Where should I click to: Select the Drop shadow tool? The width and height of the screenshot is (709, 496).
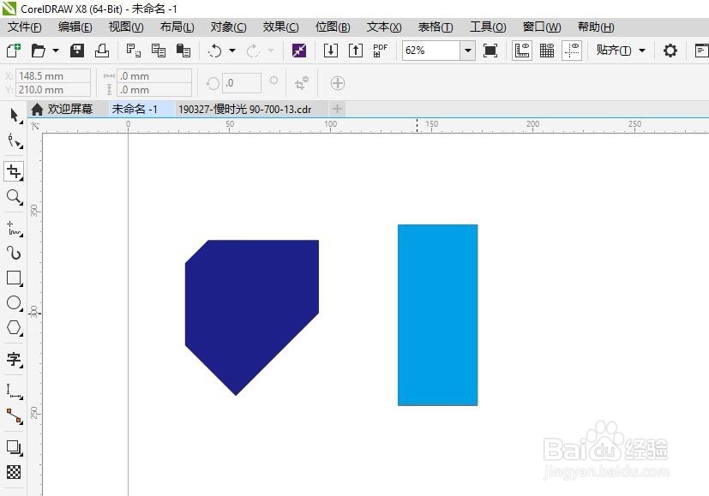[x=15, y=448]
